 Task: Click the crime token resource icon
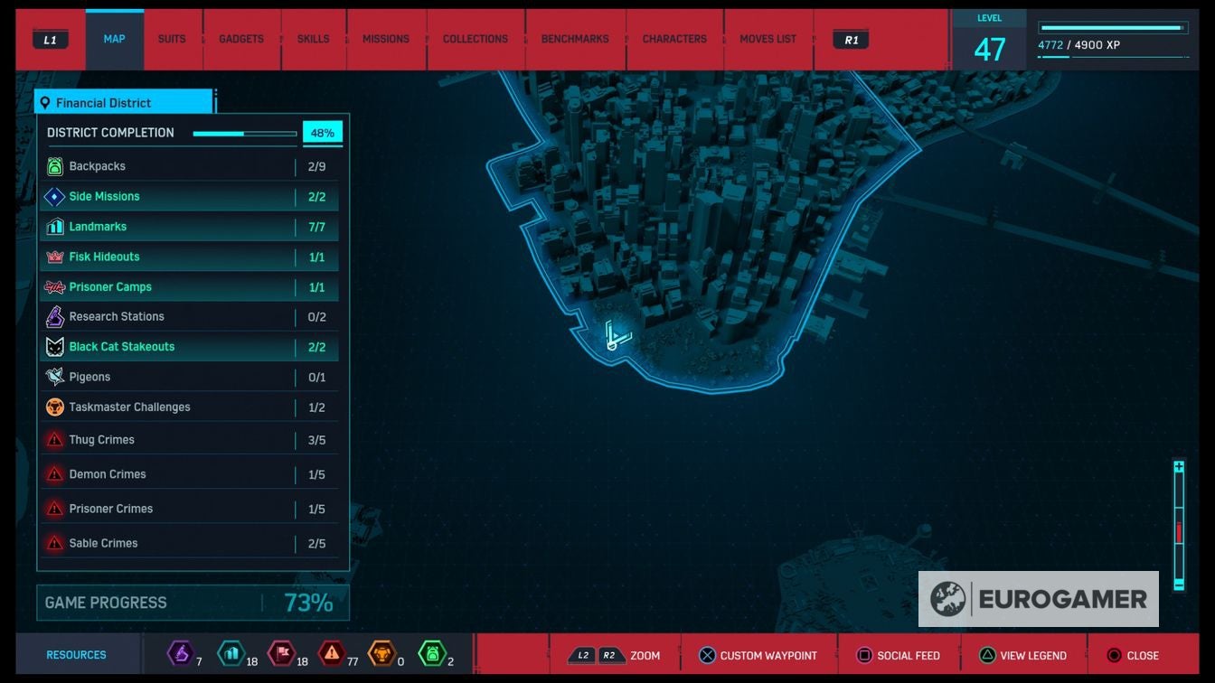332,653
